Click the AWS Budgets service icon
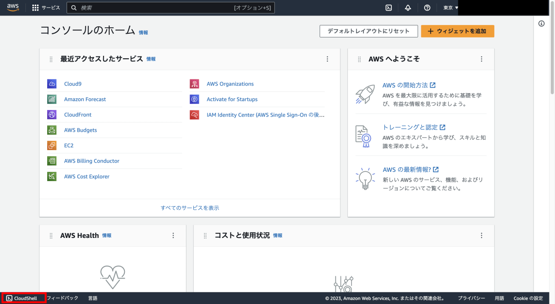The height and width of the screenshot is (304, 555). coord(52,130)
